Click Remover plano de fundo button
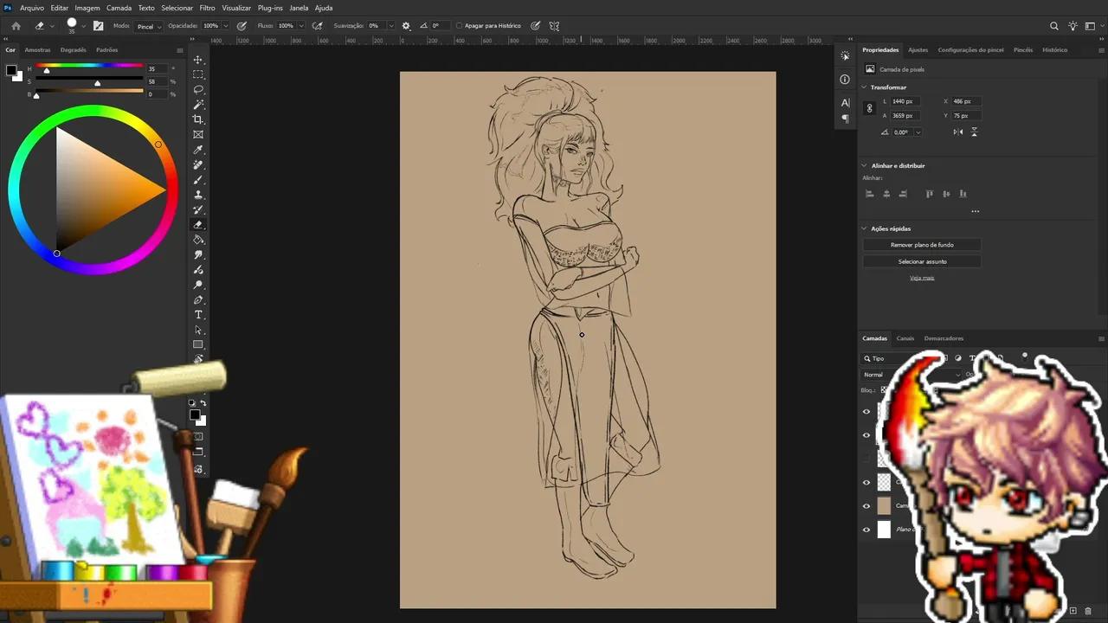The height and width of the screenshot is (623, 1108). (x=922, y=245)
